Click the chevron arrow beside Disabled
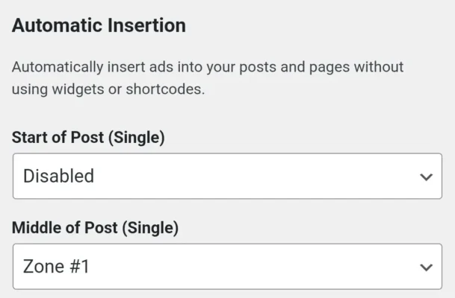Viewport: 455px width, 298px height. click(426, 177)
